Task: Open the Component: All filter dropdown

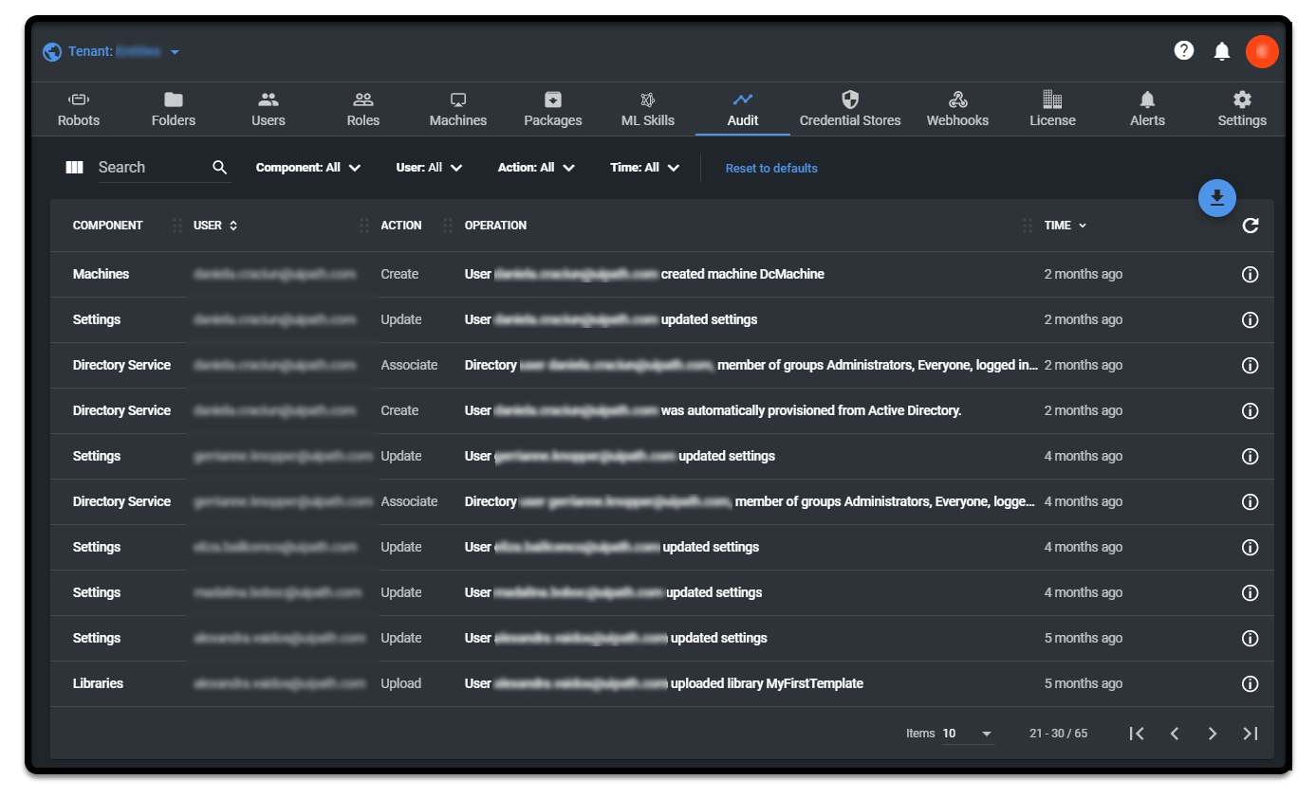Action: [307, 167]
